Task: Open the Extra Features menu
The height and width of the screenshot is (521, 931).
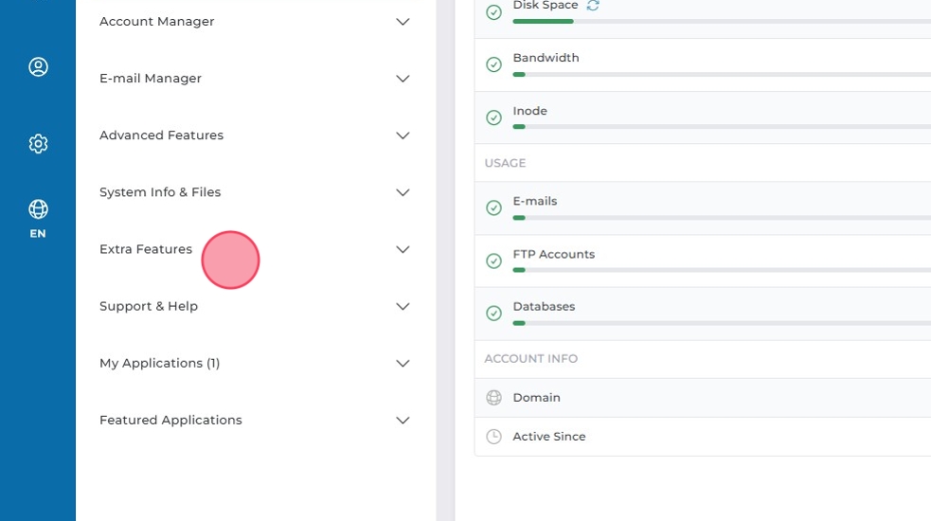Action: tap(146, 249)
